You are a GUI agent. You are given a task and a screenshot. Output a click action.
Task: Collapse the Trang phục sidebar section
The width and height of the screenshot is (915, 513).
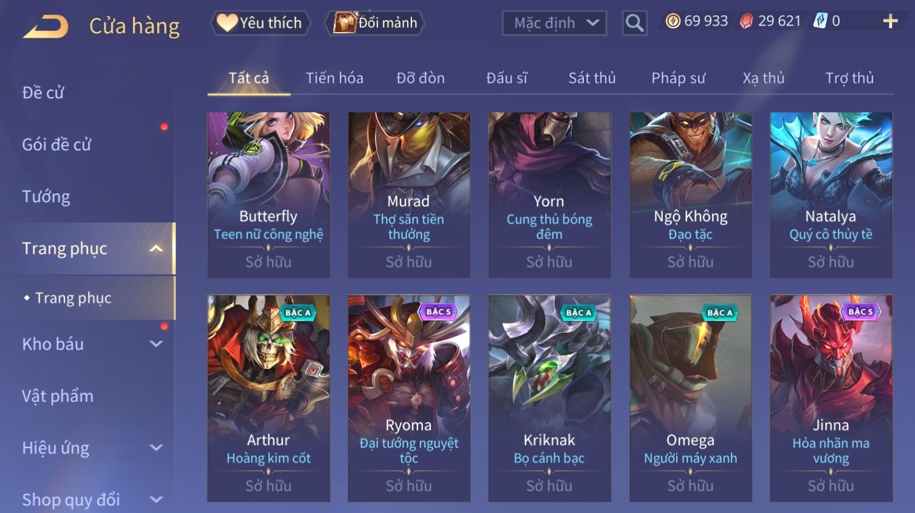click(x=156, y=248)
